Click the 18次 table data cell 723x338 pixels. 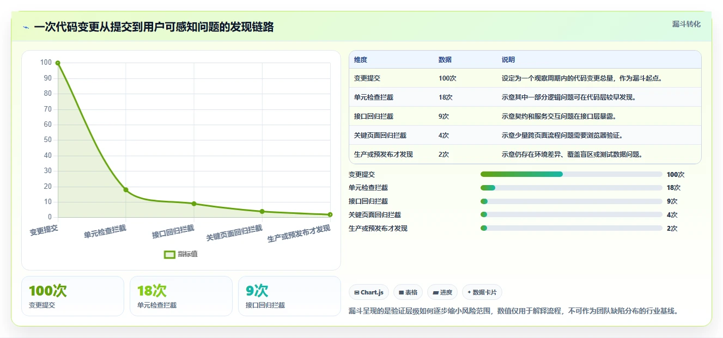446,97
